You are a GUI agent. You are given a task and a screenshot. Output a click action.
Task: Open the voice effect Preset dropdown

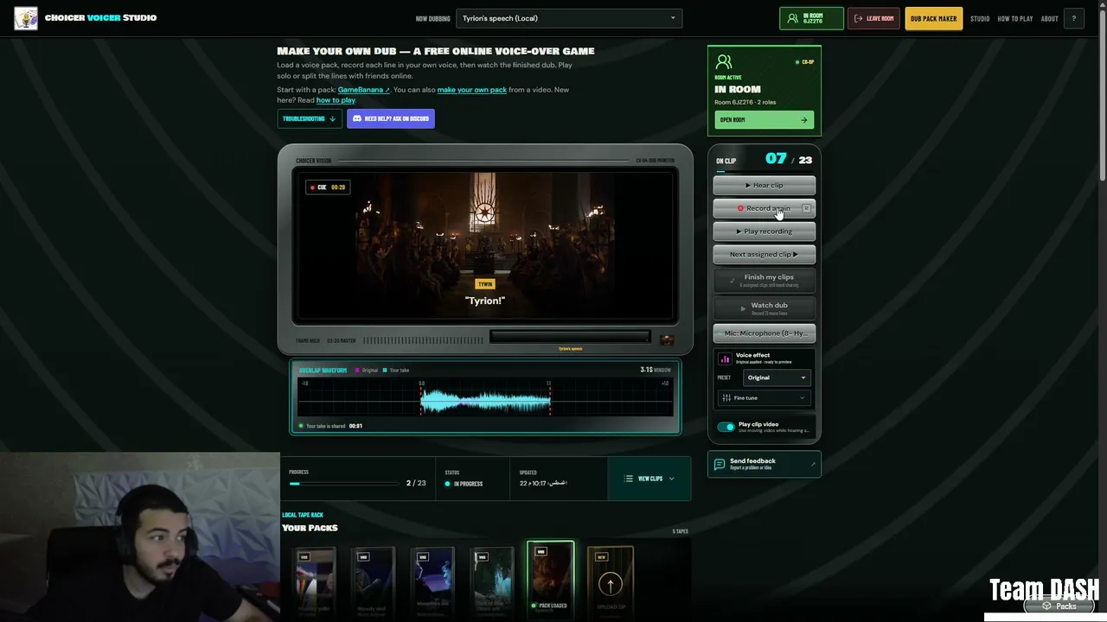click(x=777, y=378)
